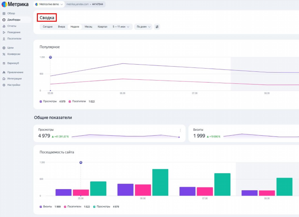
Task: Open the Отчеты chart icon
Action: pyautogui.click(x=4, y=26)
